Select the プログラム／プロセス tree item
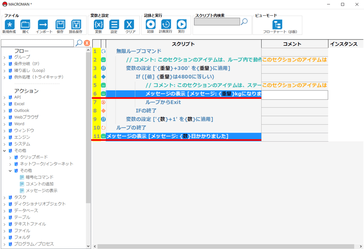 [x=34, y=244]
